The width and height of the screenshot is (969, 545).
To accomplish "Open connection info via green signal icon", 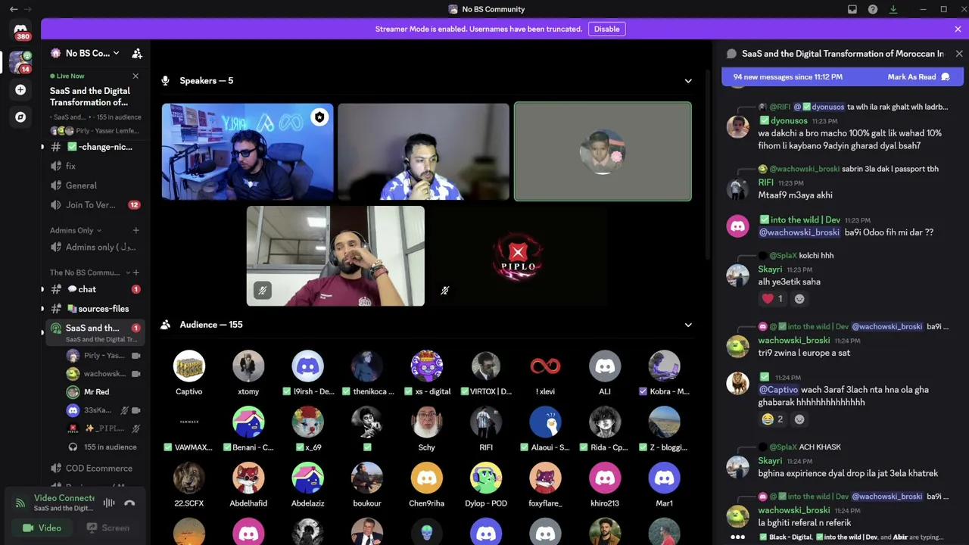I will point(20,502).
